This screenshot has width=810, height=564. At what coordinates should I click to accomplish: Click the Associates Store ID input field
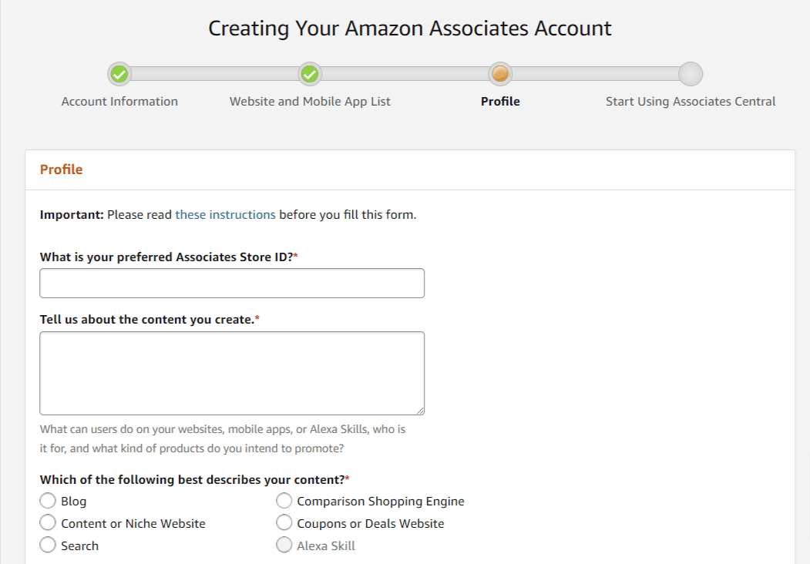(231, 283)
